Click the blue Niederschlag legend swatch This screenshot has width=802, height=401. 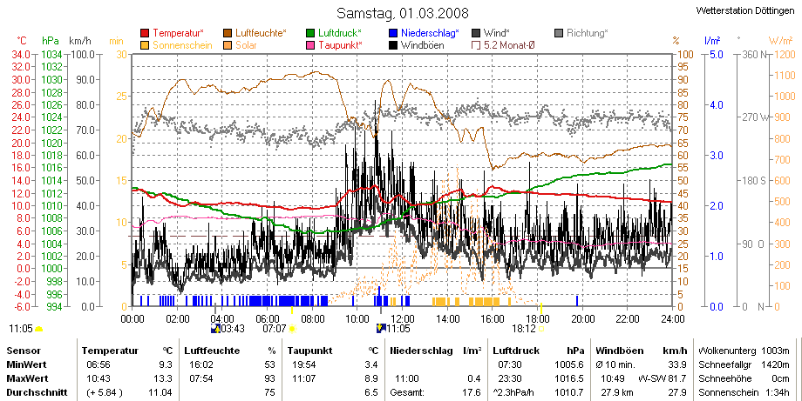pos(393,33)
